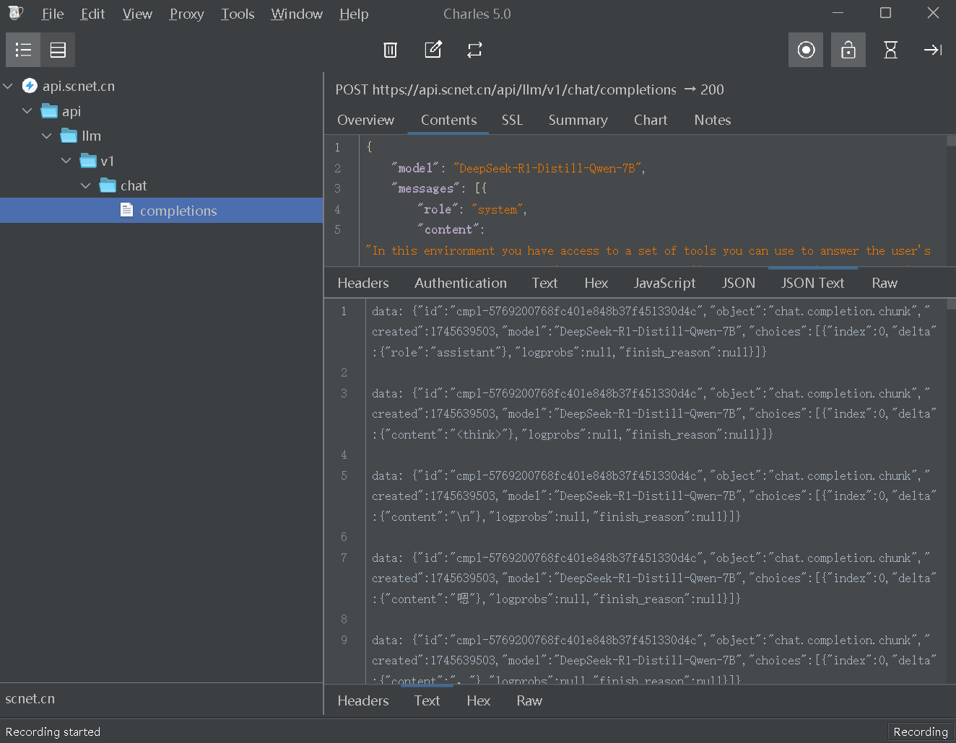
Task: Toggle throttling hourglass icon
Action: point(891,50)
